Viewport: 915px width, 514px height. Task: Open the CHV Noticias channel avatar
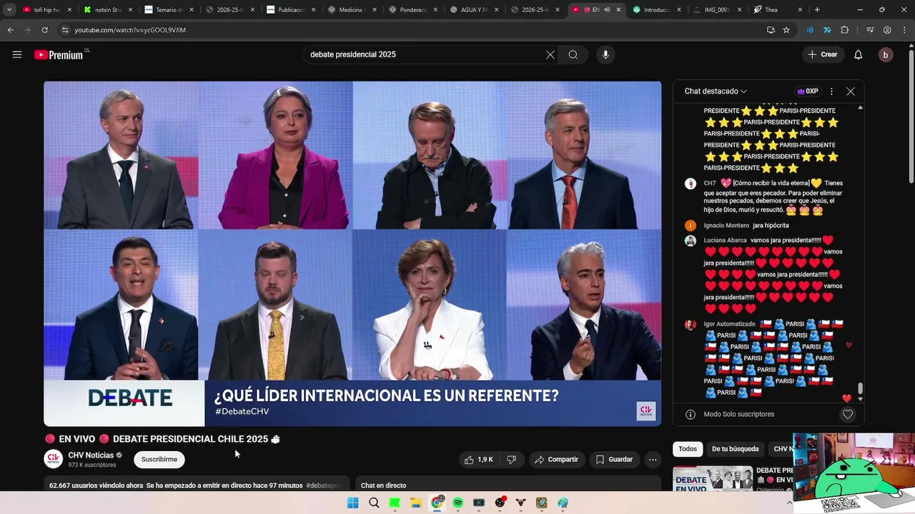click(53, 459)
